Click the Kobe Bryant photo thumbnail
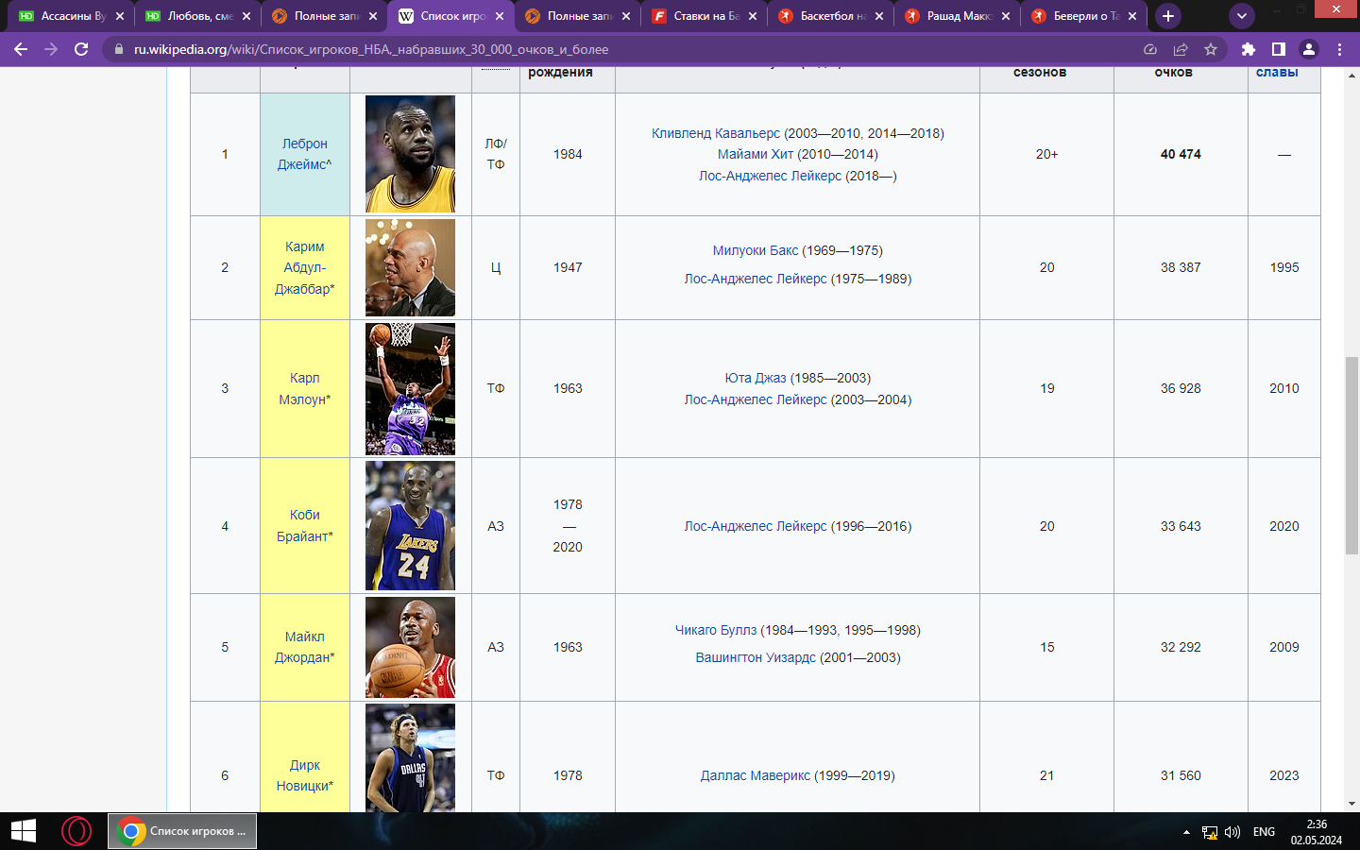The height and width of the screenshot is (850, 1360). click(410, 526)
